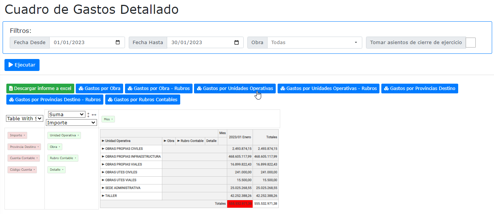Open calendar picker for Fecha Hasta

coord(236,43)
